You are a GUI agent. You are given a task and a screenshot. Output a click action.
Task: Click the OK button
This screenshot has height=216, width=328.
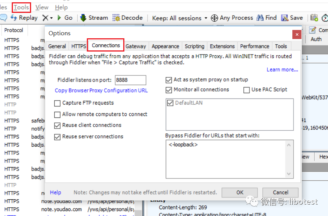coord(240,193)
